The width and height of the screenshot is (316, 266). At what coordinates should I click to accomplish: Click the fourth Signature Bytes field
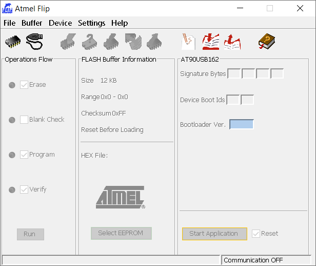(277, 73)
